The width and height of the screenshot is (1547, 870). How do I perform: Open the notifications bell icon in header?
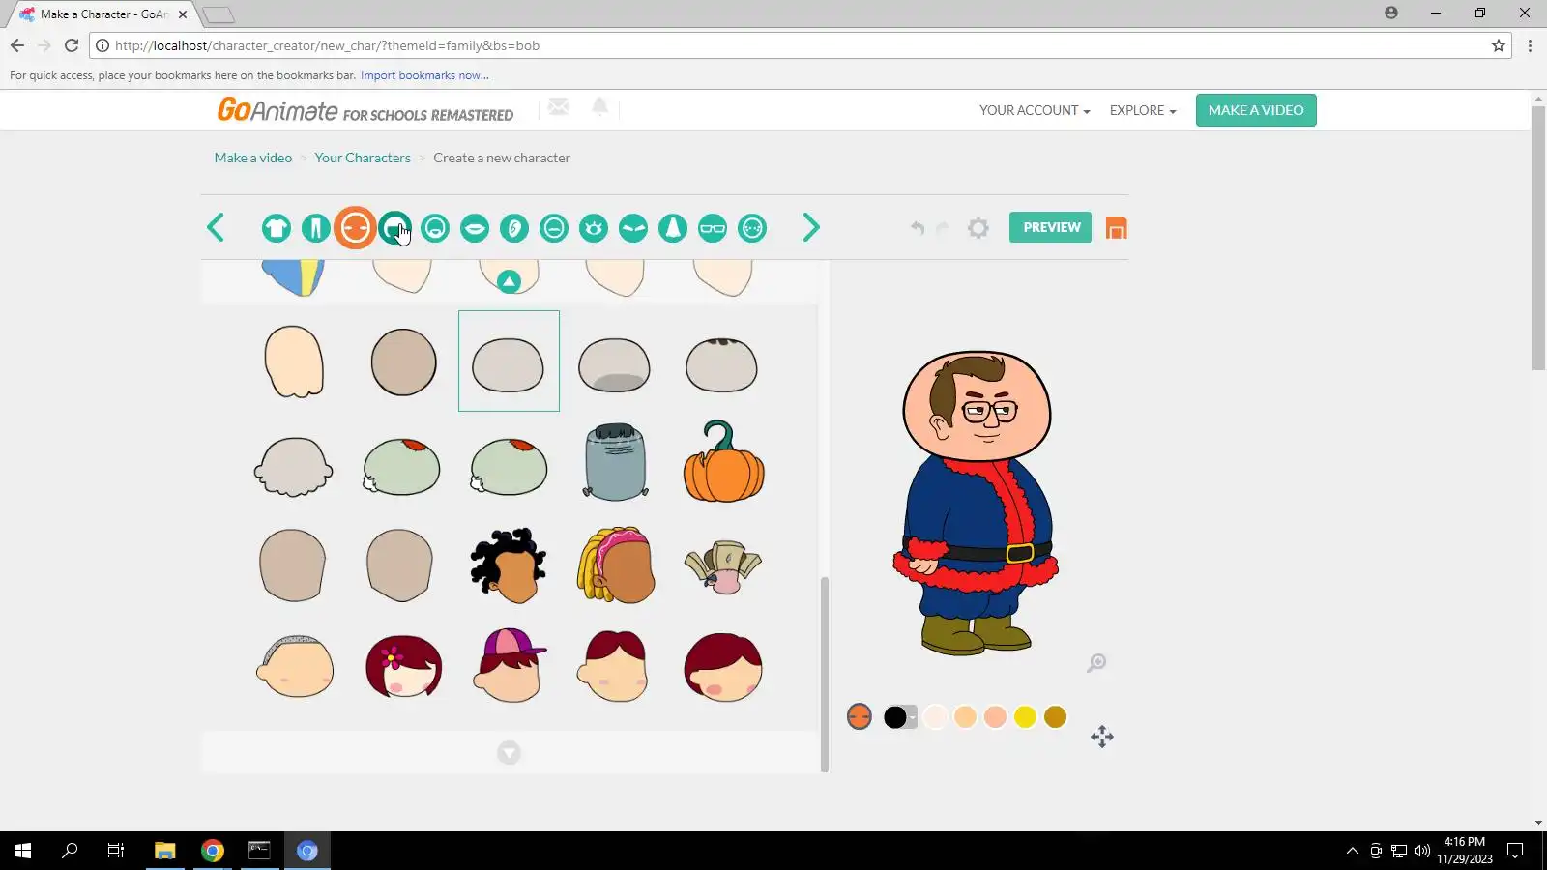(599, 106)
